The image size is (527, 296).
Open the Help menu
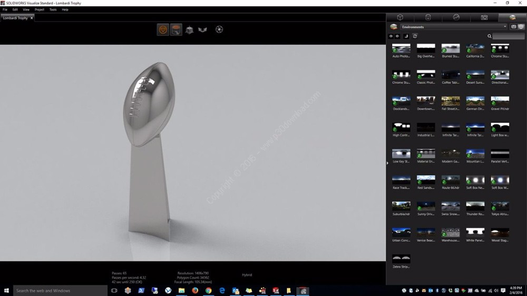click(65, 9)
